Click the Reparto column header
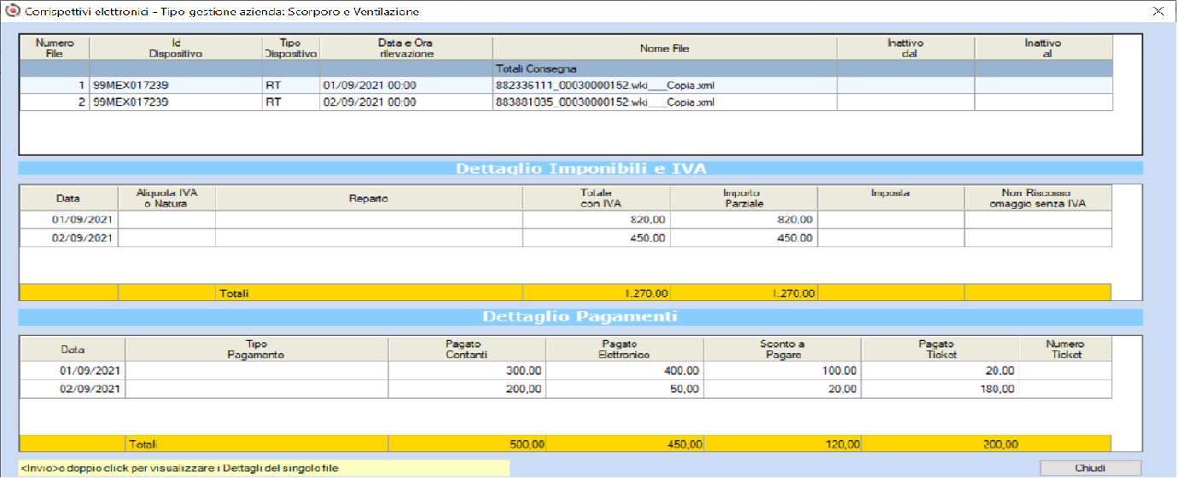1179x480 pixels. (369, 198)
